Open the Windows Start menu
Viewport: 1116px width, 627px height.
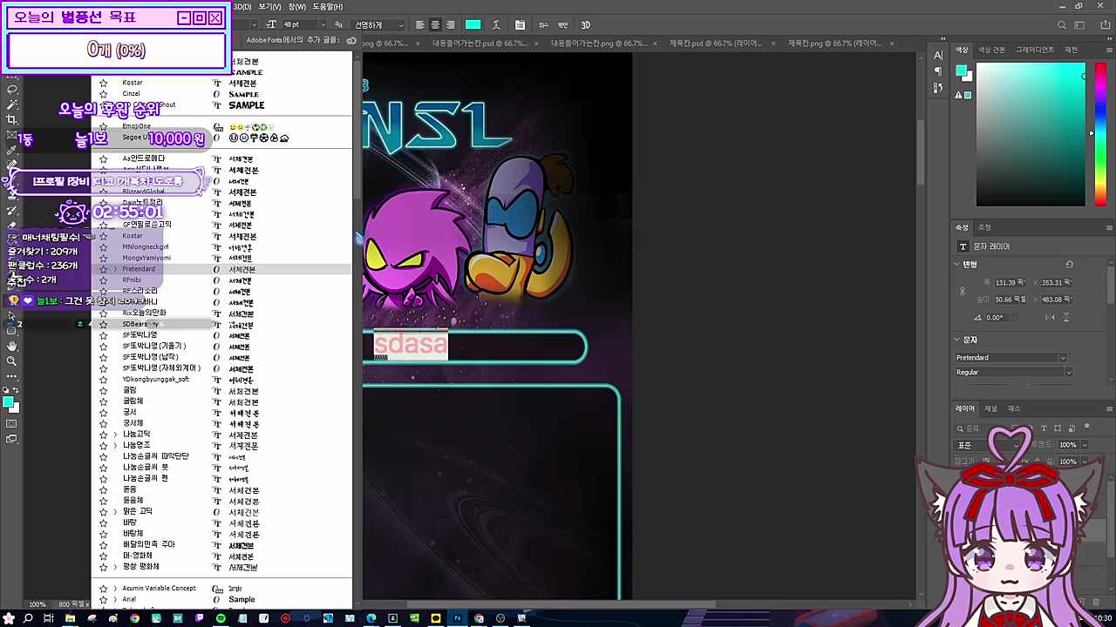9,618
